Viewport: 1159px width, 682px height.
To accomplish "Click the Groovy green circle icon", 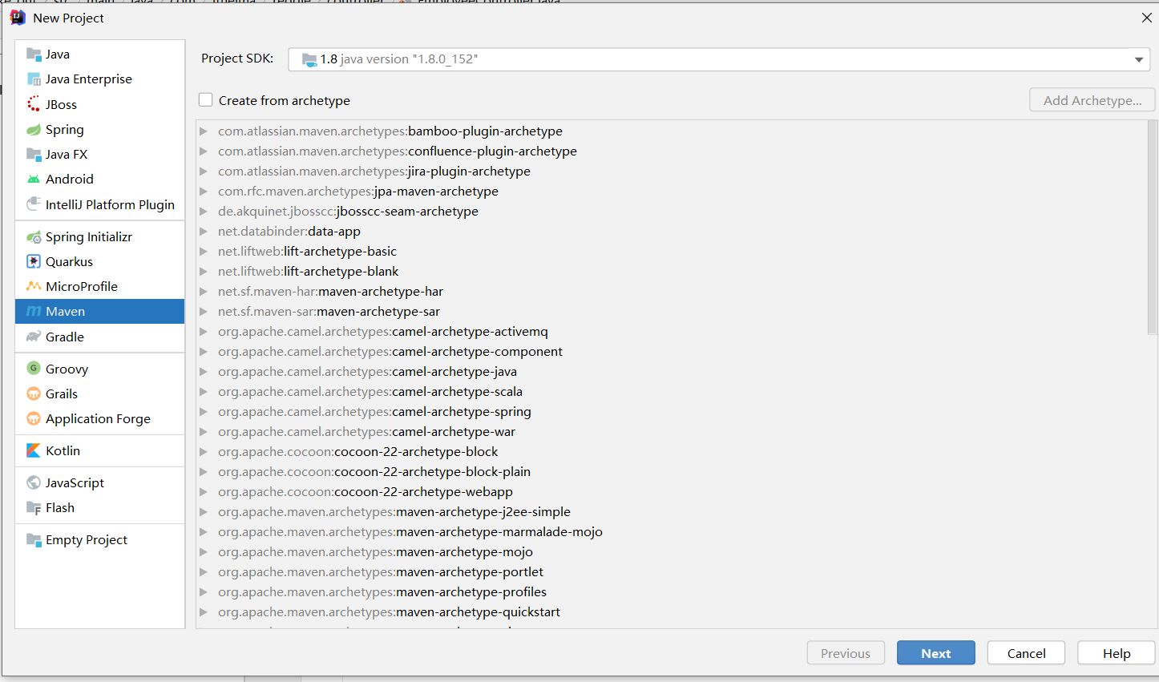I will [34, 369].
